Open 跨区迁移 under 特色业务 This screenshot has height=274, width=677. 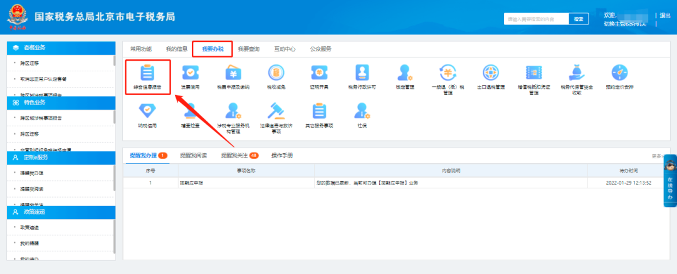(x=29, y=134)
